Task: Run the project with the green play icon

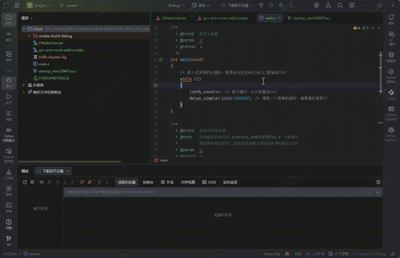Action: tap(271, 5)
